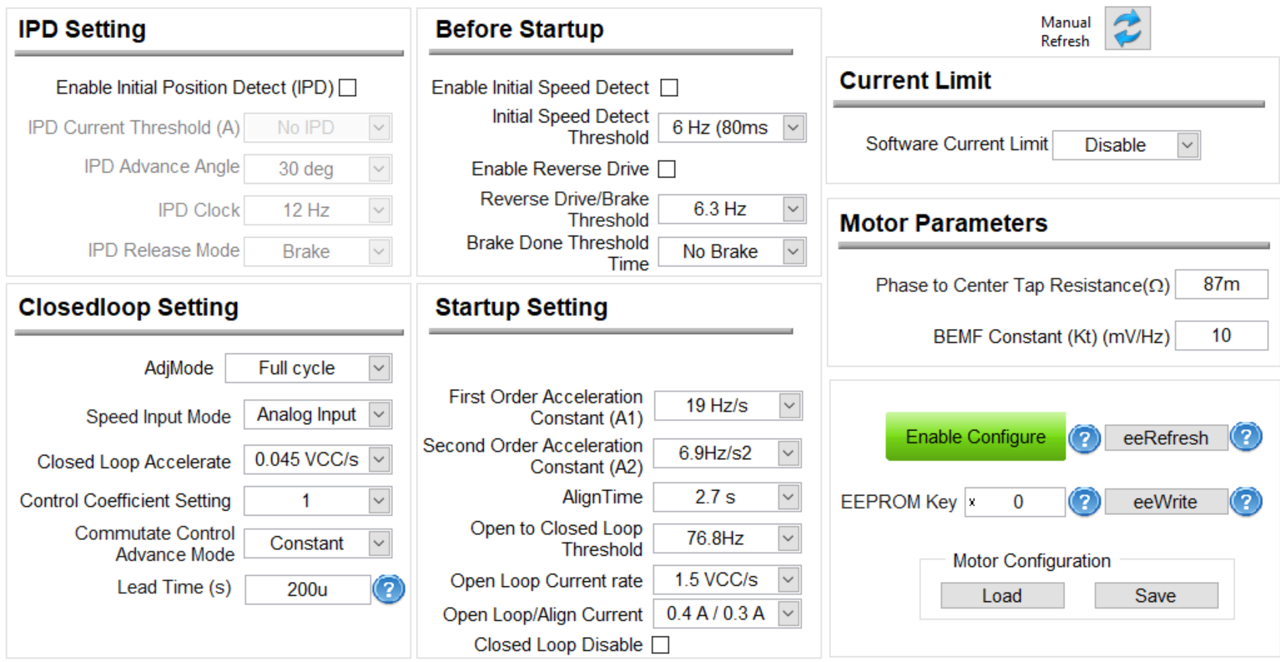This screenshot has height=662, width=1280.
Task: Open help icon next to eeWrite button
Action: click(x=1245, y=501)
